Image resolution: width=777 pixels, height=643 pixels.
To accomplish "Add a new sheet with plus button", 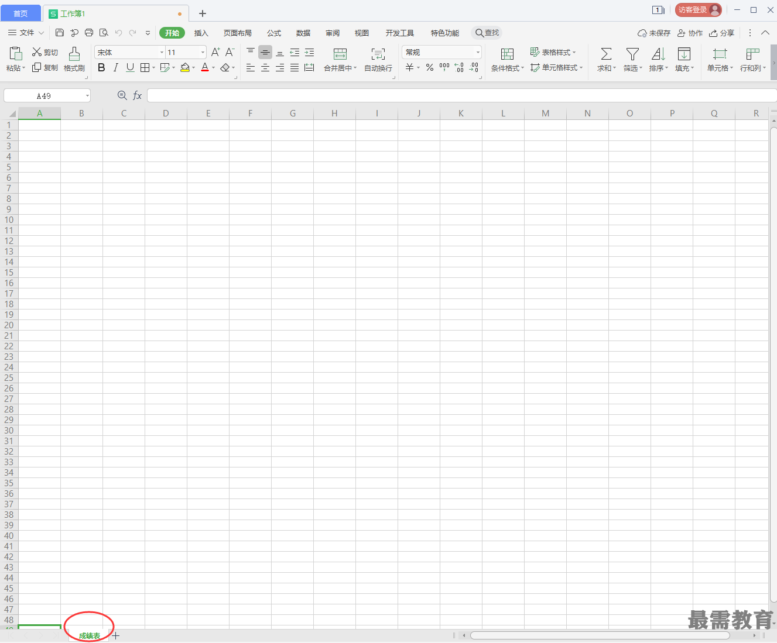I will pyautogui.click(x=116, y=635).
